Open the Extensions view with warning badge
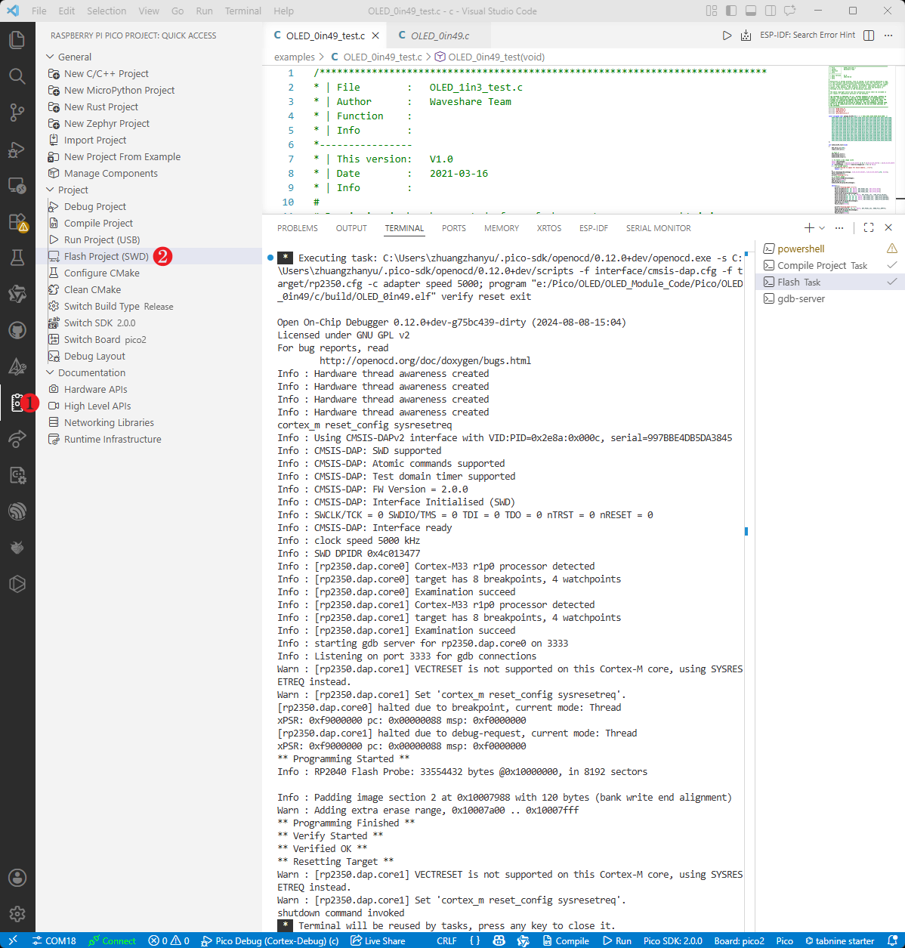Screen dimensions: 905x948 click(17, 221)
